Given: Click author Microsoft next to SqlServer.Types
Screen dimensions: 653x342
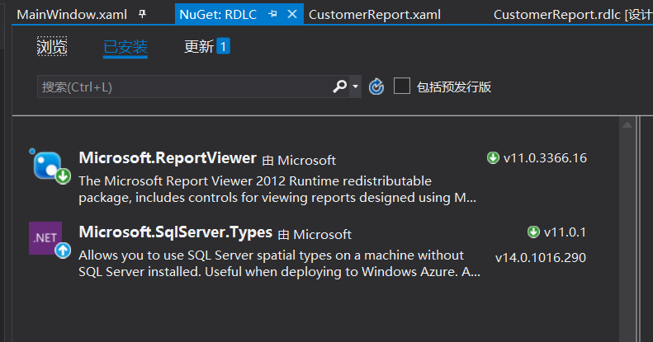Looking at the screenshot, I should point(322,234).
